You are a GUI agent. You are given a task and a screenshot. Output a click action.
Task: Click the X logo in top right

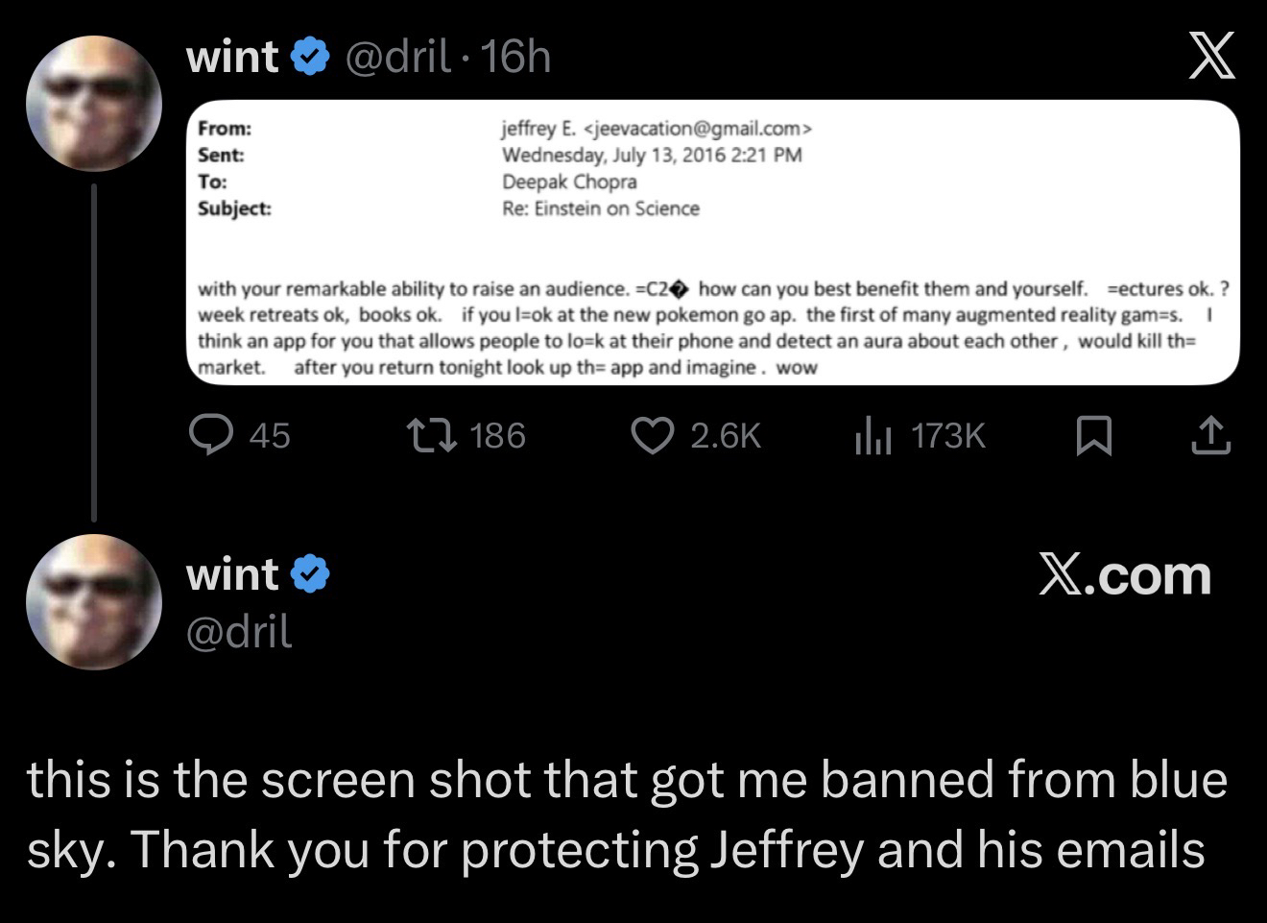(x=1211, y=56)
